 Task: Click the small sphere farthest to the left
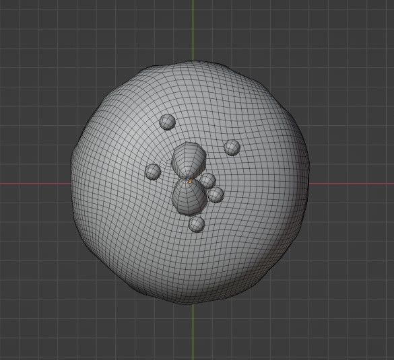click(x=153, y=172)
